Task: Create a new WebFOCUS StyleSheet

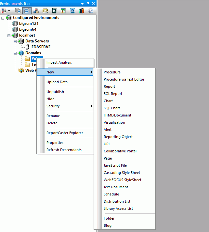Action: tap(123, 180)
